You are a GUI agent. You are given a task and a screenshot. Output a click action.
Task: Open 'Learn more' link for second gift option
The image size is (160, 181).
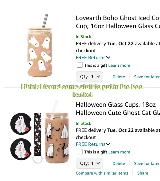click(119, 152)
